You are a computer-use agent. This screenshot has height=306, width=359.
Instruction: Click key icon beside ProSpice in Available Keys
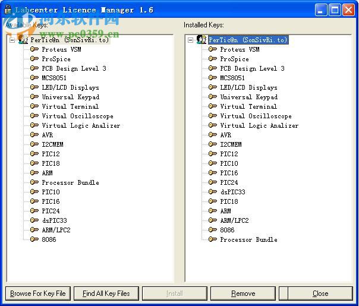tap(34, 59)
